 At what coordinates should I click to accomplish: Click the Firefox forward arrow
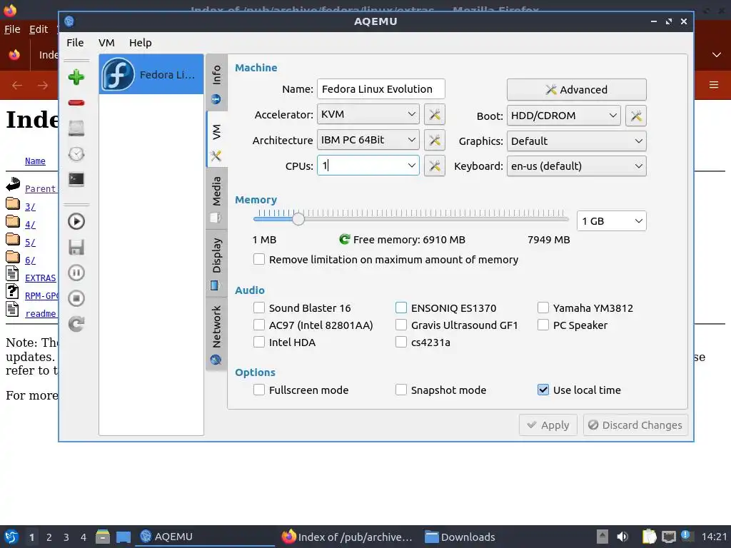[43, 86]
